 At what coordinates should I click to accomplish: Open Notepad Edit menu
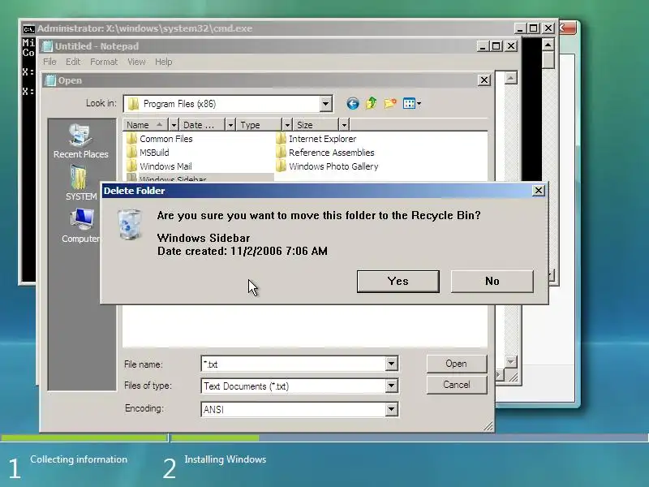[x=73, y=62]
